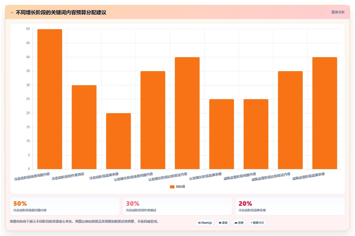Click the 冷启动阶段品牌承接 bar
The width and height of the screenshot is (355, 236).
pyautogui.click(x=119, y=141)
